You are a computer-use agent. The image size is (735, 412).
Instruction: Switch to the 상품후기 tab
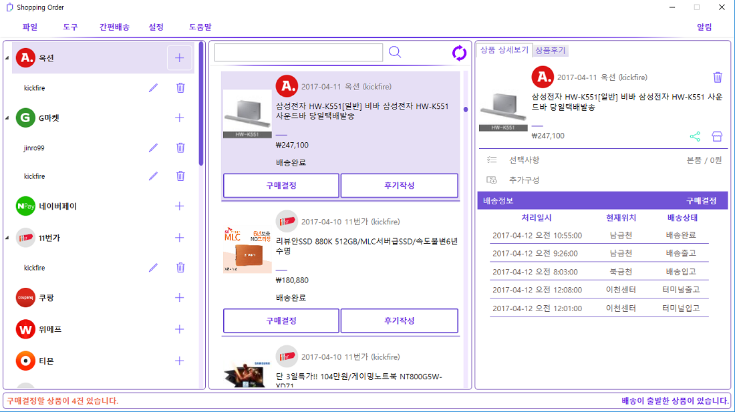(551, 50)
